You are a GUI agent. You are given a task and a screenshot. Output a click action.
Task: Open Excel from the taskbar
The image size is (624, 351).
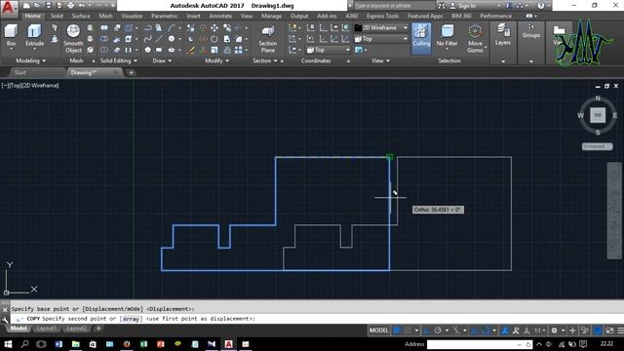click(143, 344)
